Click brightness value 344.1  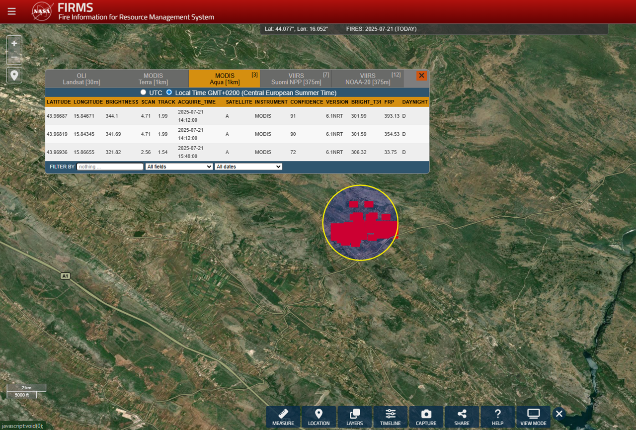(112, 116)
